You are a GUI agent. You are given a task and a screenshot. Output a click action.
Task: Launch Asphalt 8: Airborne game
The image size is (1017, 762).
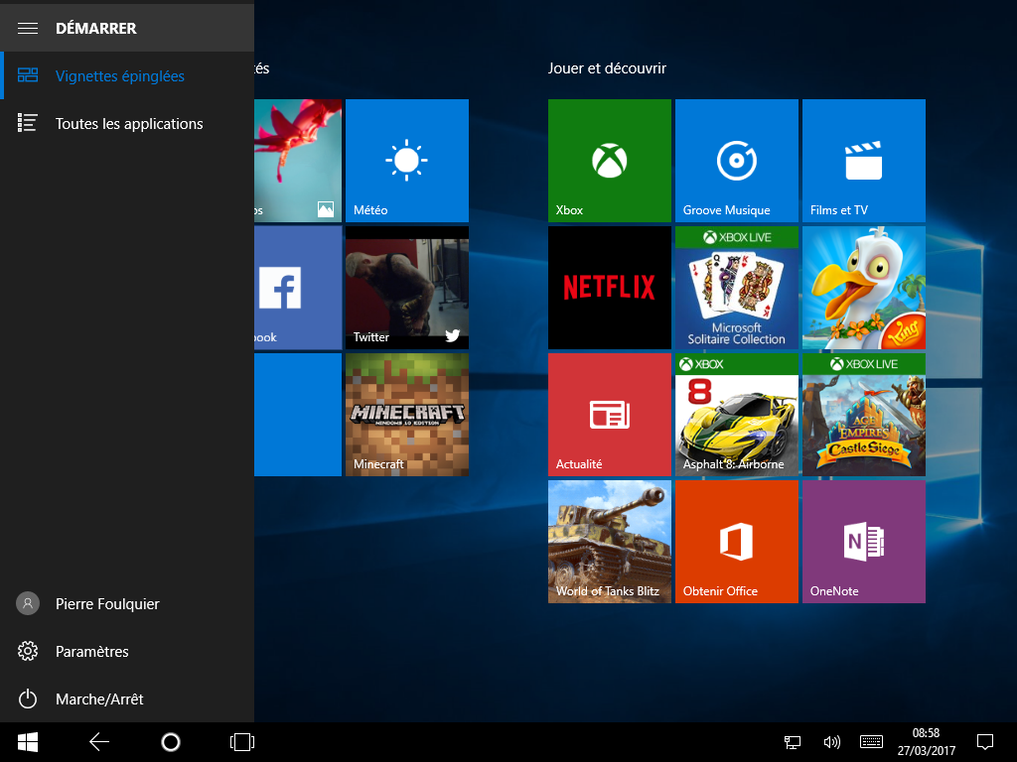736,415
